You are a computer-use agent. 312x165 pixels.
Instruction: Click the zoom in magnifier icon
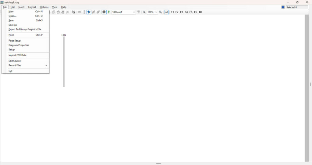pos(160,12)
